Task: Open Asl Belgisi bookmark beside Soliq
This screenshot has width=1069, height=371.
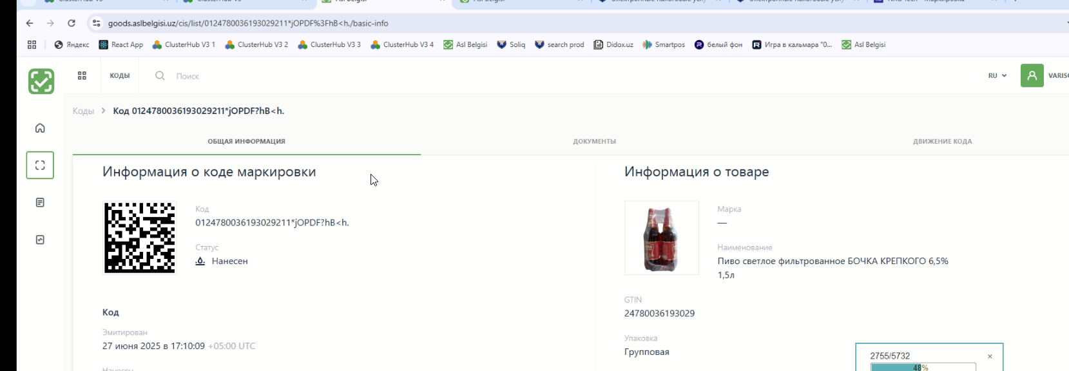Action: tap(465, 44)
